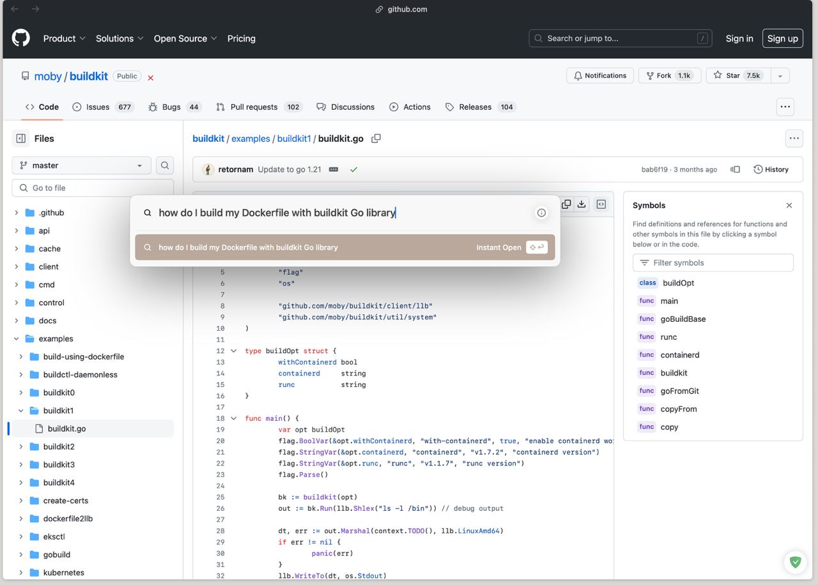
Task: Close the Symbols panel
Action: pos(789,206)
